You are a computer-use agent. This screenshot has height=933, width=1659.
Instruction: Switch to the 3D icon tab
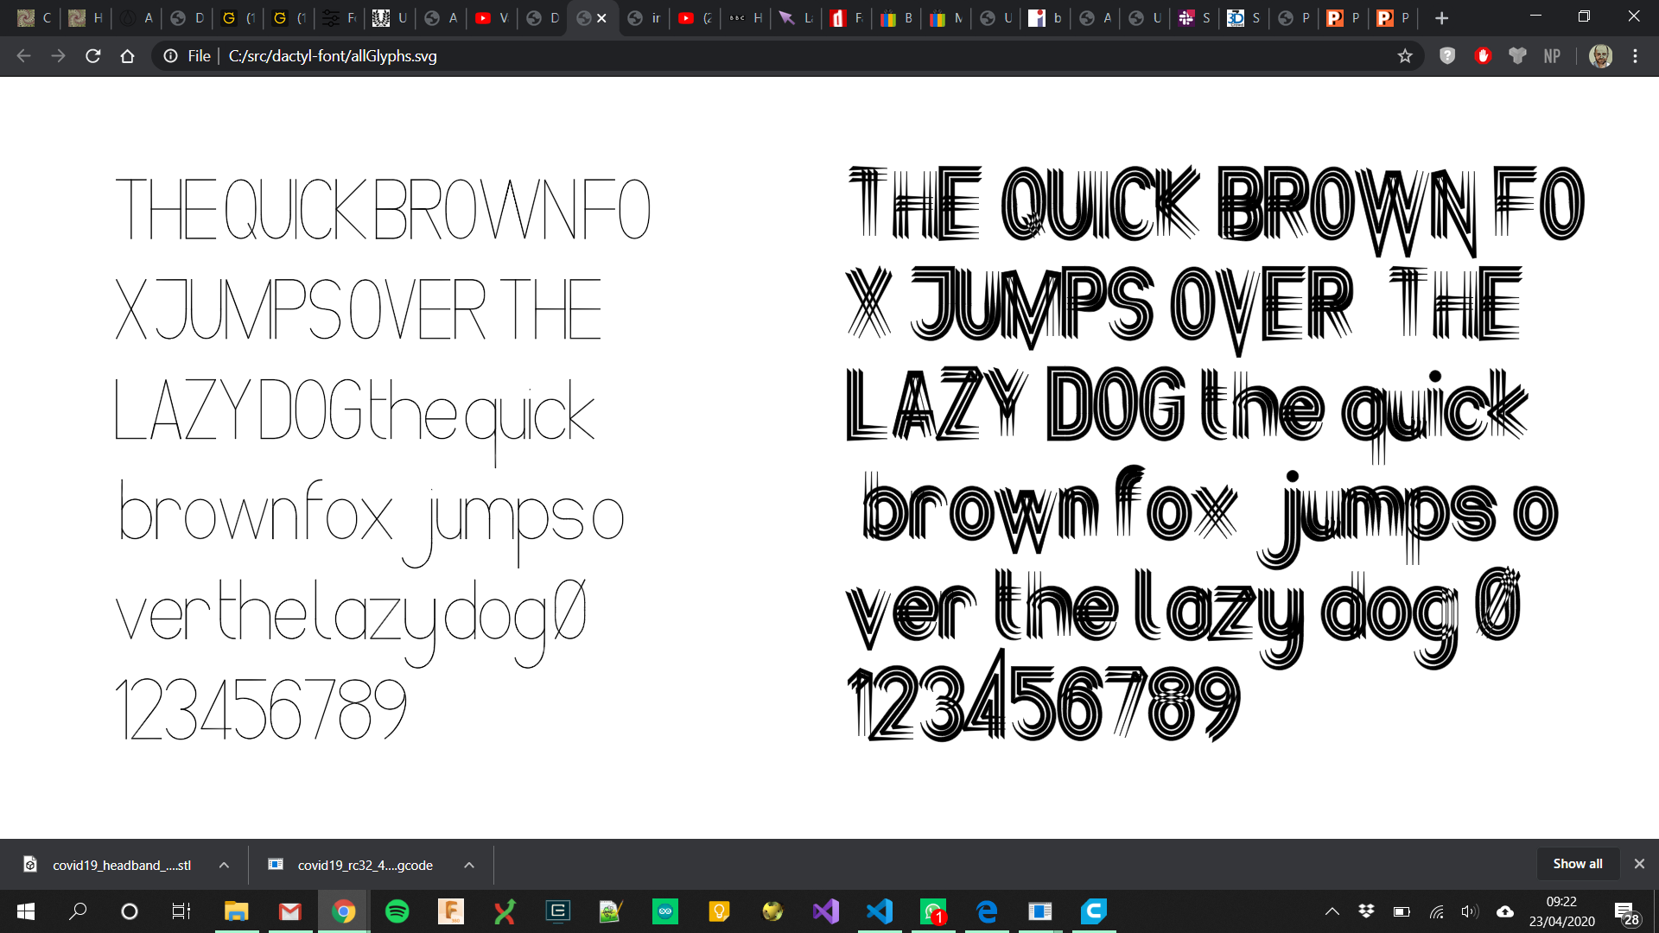tap(1245, 18)
